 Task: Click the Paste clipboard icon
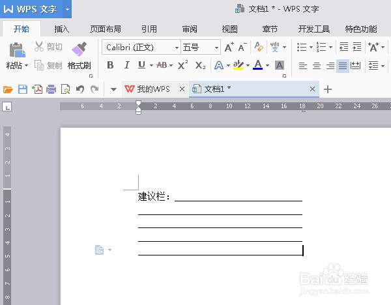click(17, 50)
